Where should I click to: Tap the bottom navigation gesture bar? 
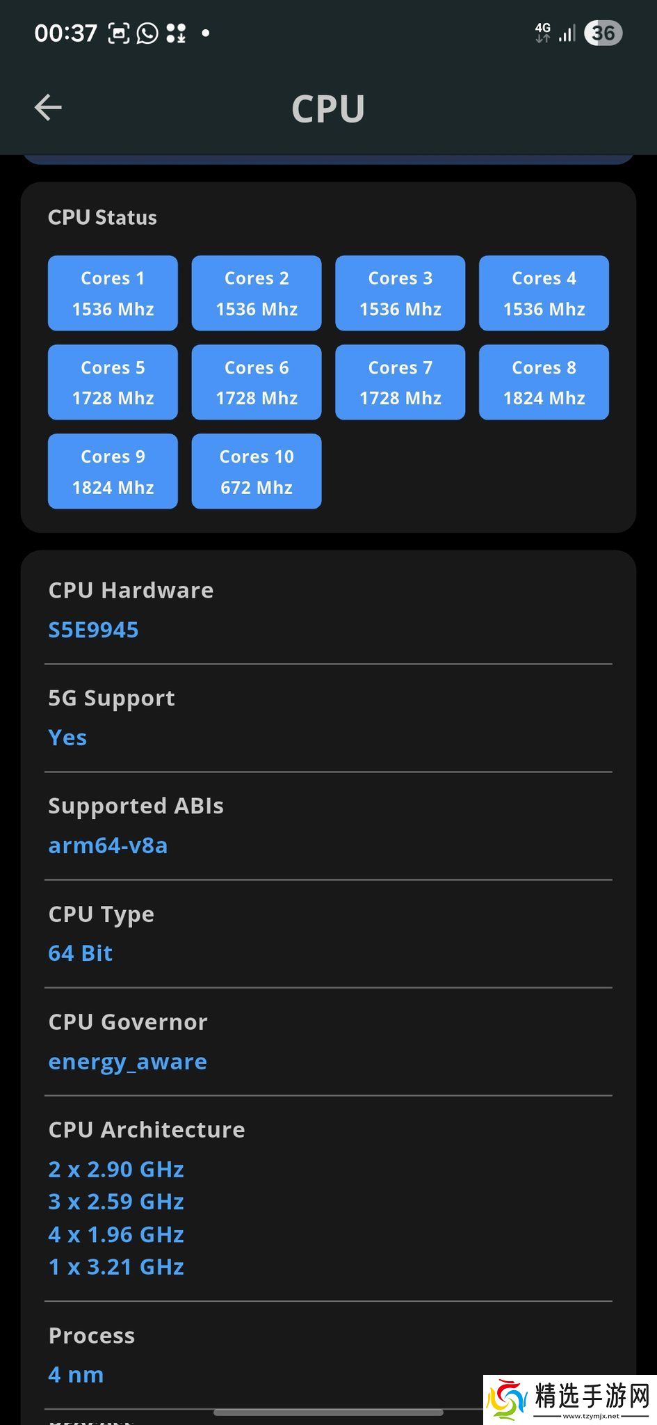(x=328, y=1412)
